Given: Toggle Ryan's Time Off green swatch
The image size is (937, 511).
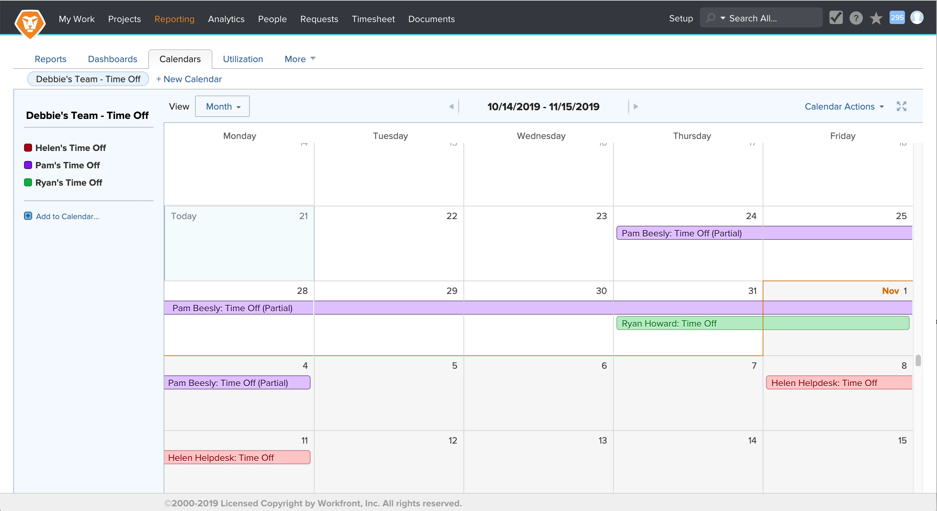Looking at the screenshot, I should (x=28, y=183).
